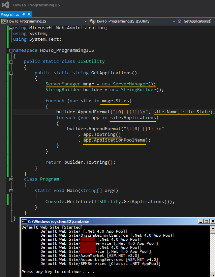Click the GetApplications method icon in navigation bar
Screen dimensions: 215x277
tap(179, 21)
